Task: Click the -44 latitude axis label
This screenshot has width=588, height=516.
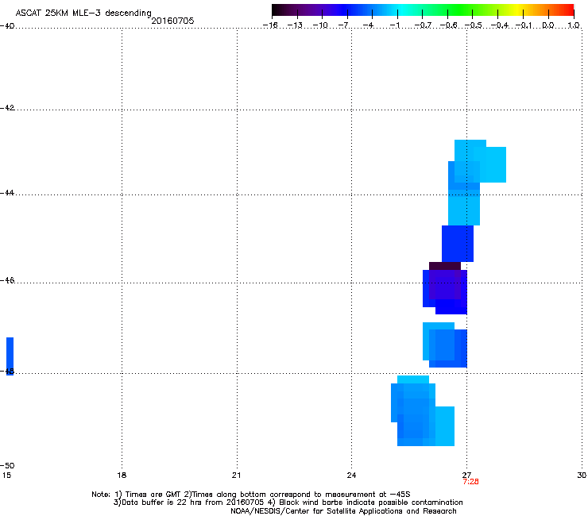Action: point(7,193)
